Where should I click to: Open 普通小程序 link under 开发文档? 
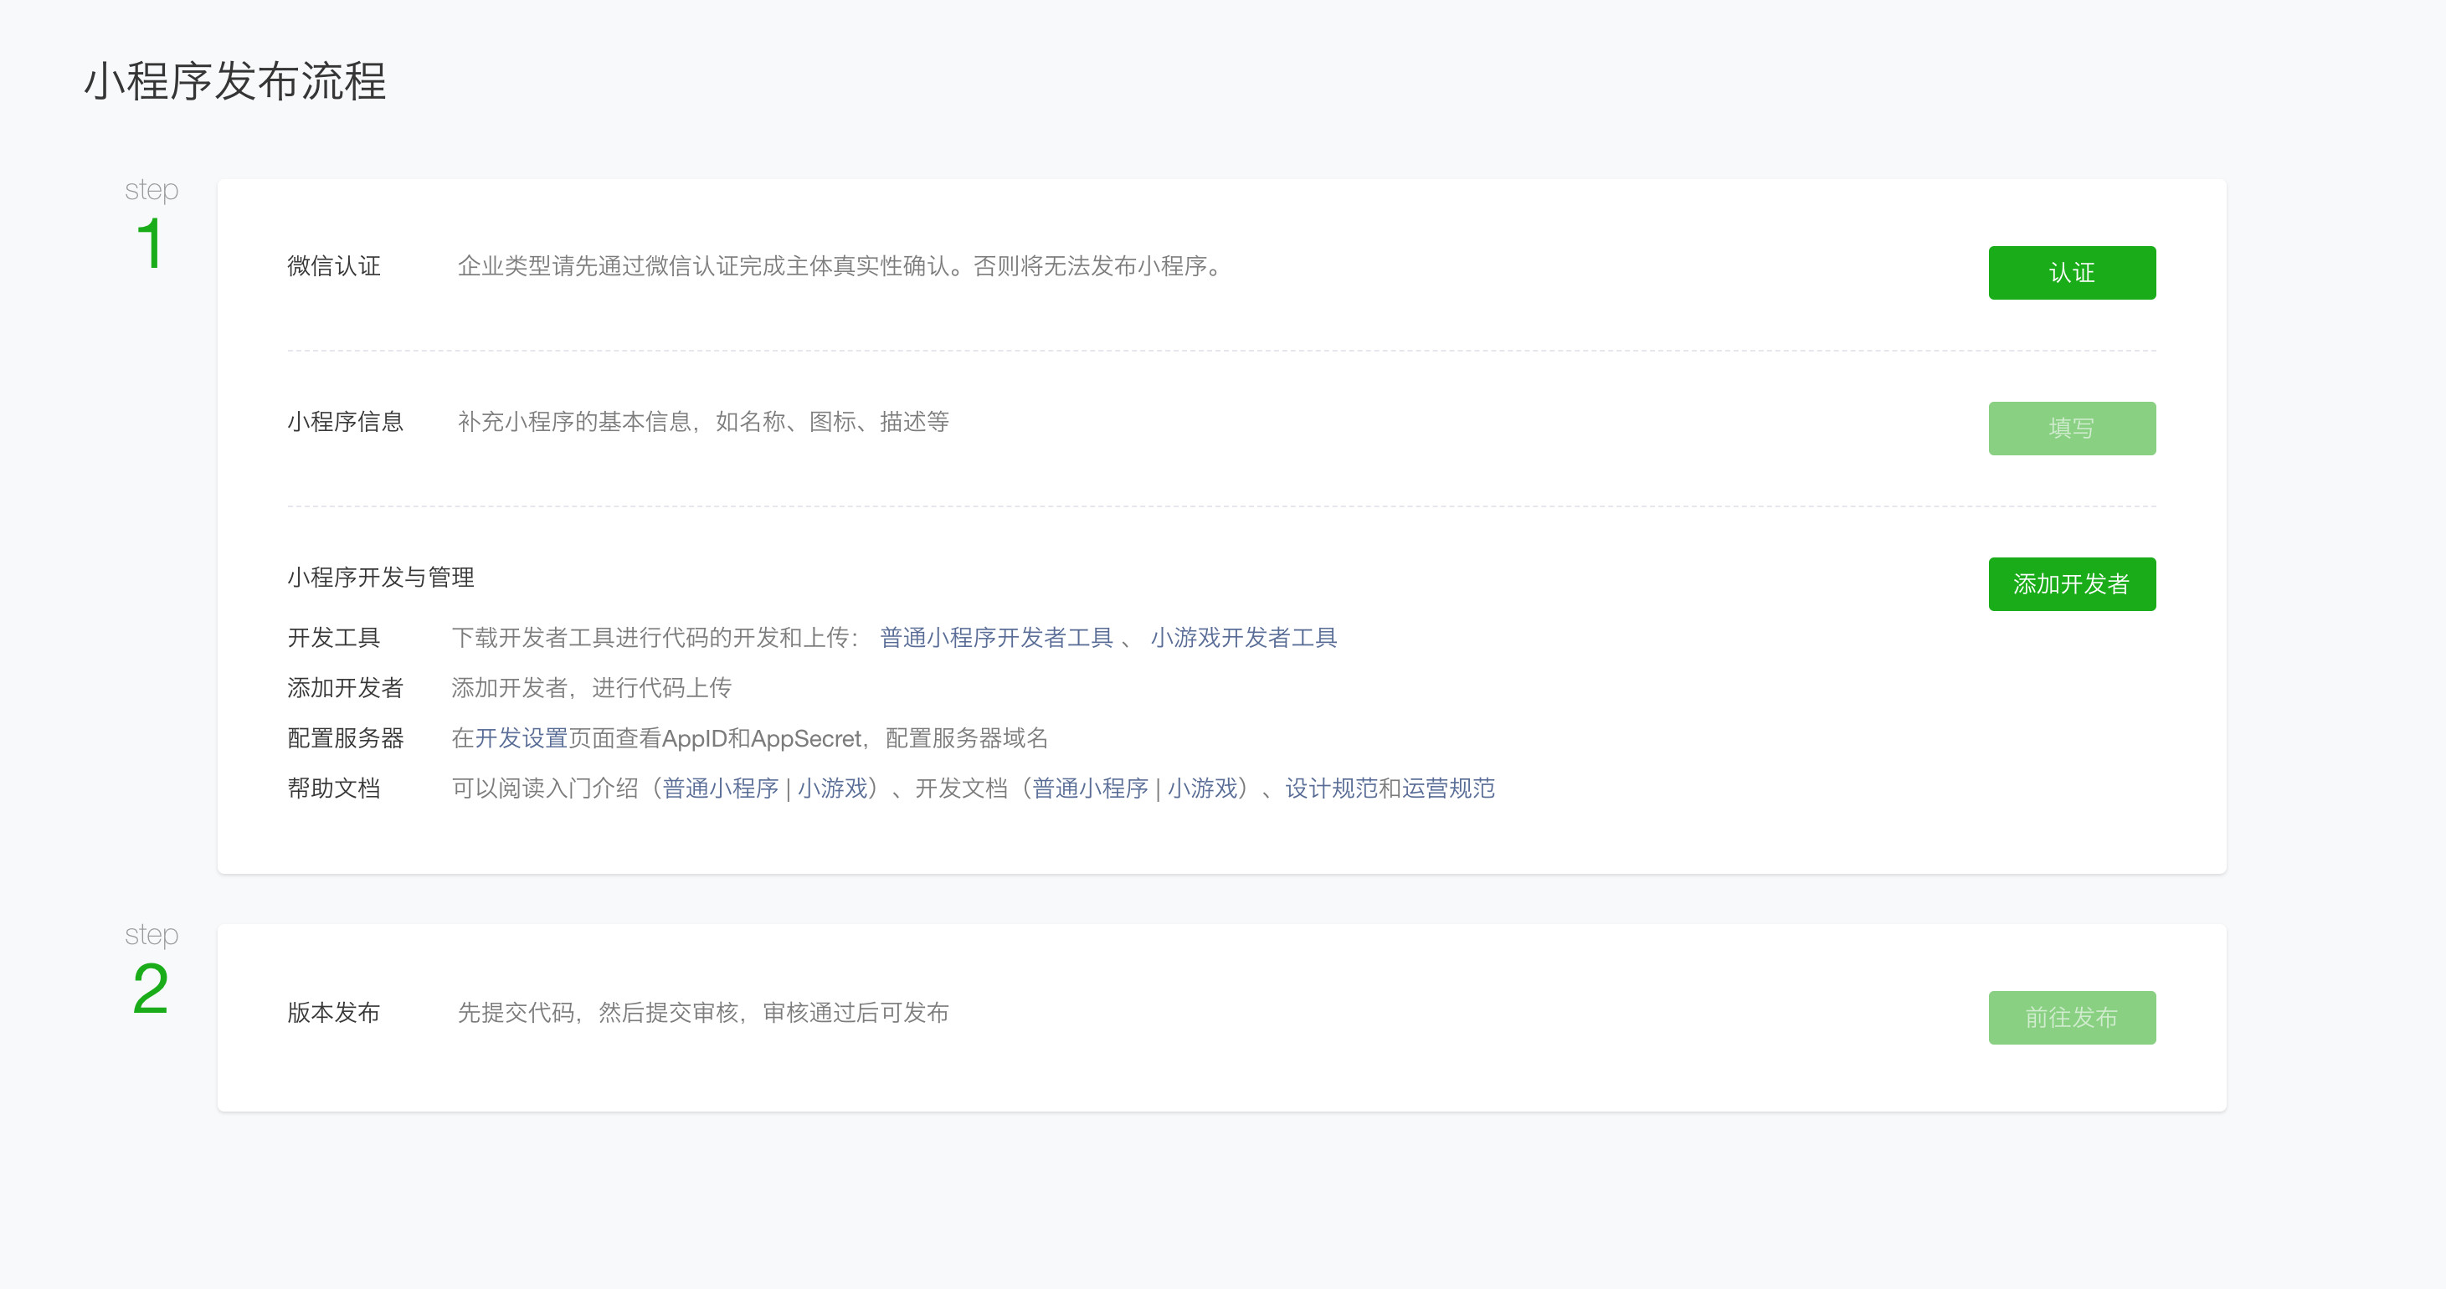coord(1089,788)
